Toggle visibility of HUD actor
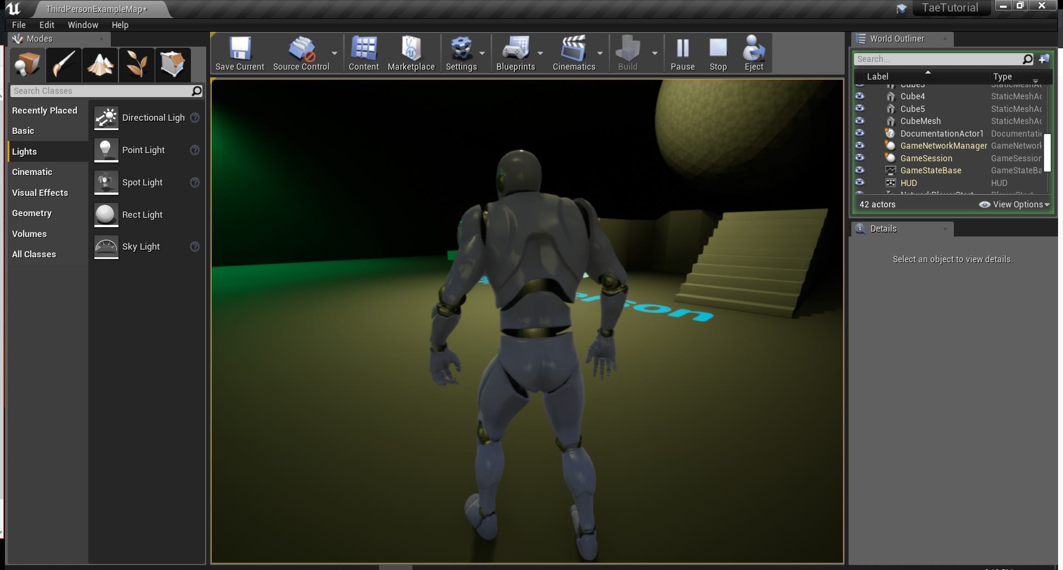 coord(860,183)
